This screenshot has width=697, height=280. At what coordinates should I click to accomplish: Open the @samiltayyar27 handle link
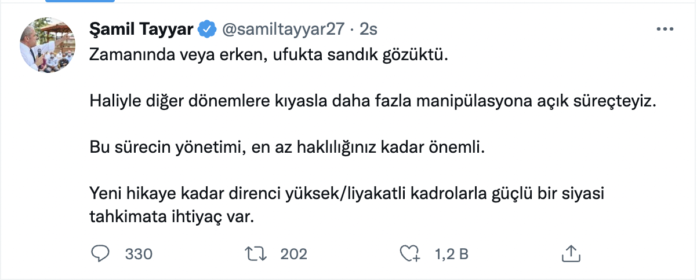tap(284, 29)
